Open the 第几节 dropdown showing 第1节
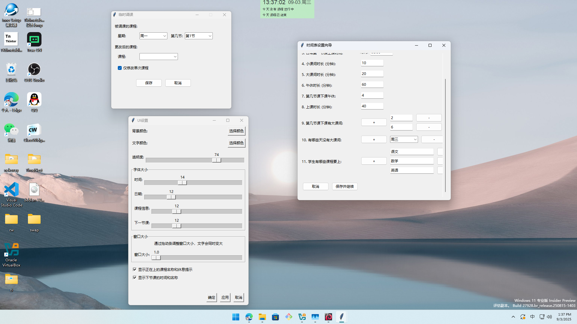 point(199,36)
